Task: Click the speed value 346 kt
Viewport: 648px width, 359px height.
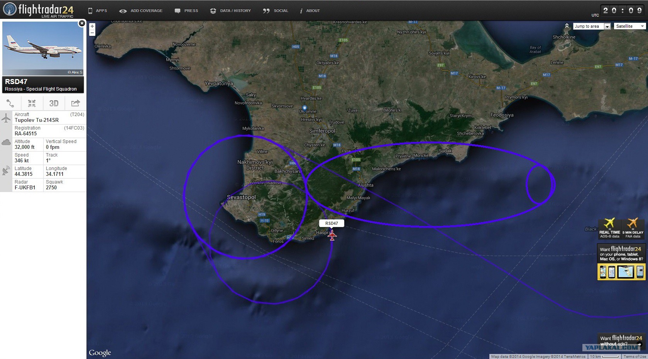Action: 22,161
